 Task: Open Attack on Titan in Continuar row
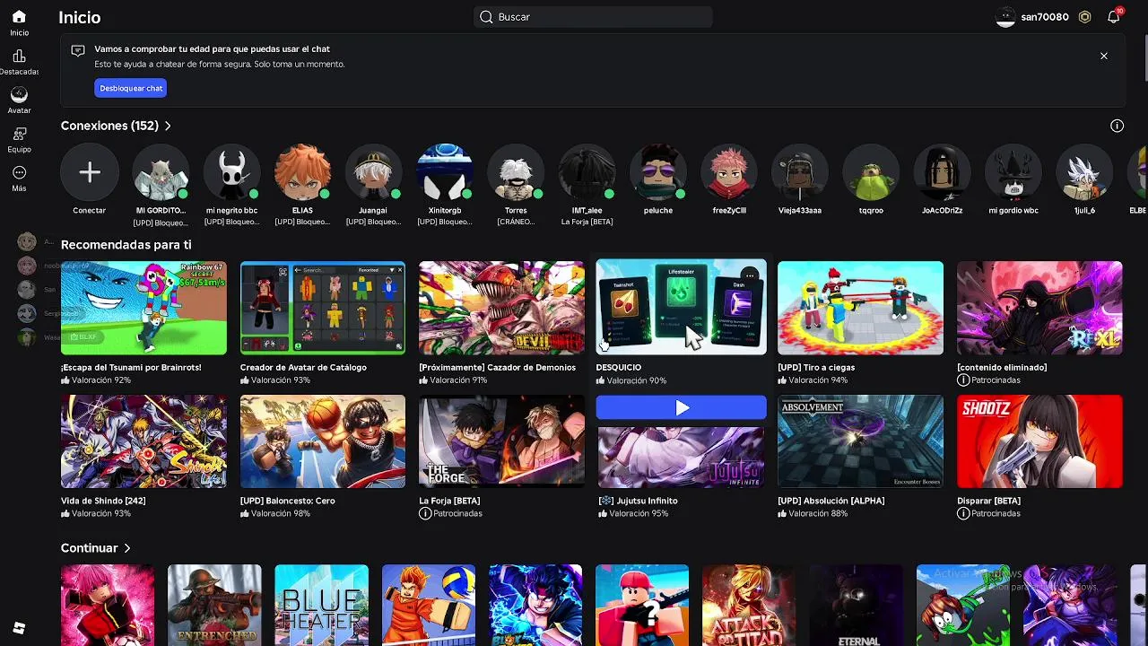point(749,606)
